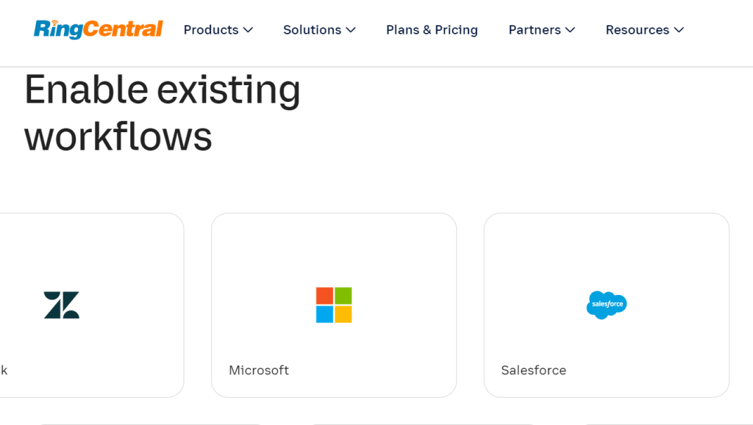Click the "Enable existing workflows" heading
Image resolution: width=753 pixels, height=425 pixels.
point(163,113)
